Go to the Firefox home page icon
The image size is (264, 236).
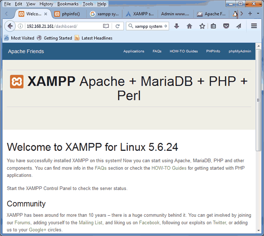189,26
